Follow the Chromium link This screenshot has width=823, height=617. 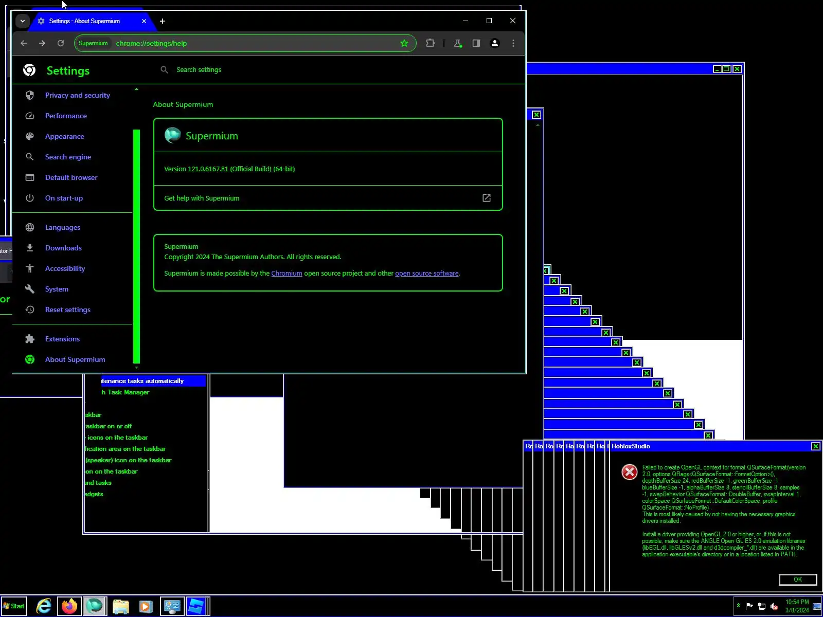pos(287,274)
